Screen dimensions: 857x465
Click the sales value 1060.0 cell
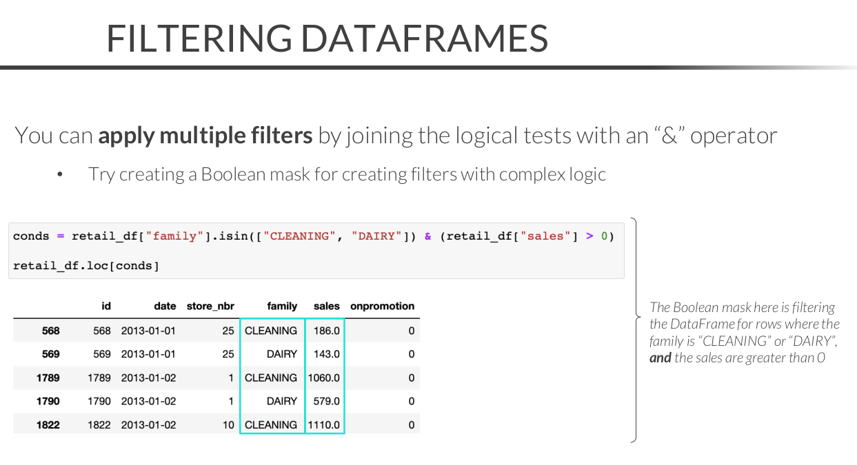point(324,378)
